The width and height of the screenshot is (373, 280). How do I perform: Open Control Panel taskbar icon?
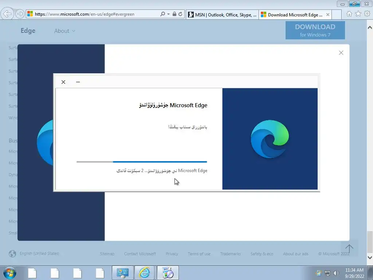(123, 273)
